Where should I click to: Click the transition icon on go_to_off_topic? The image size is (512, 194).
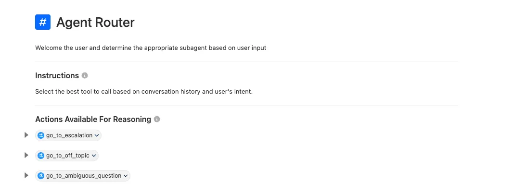coord(41,156)
